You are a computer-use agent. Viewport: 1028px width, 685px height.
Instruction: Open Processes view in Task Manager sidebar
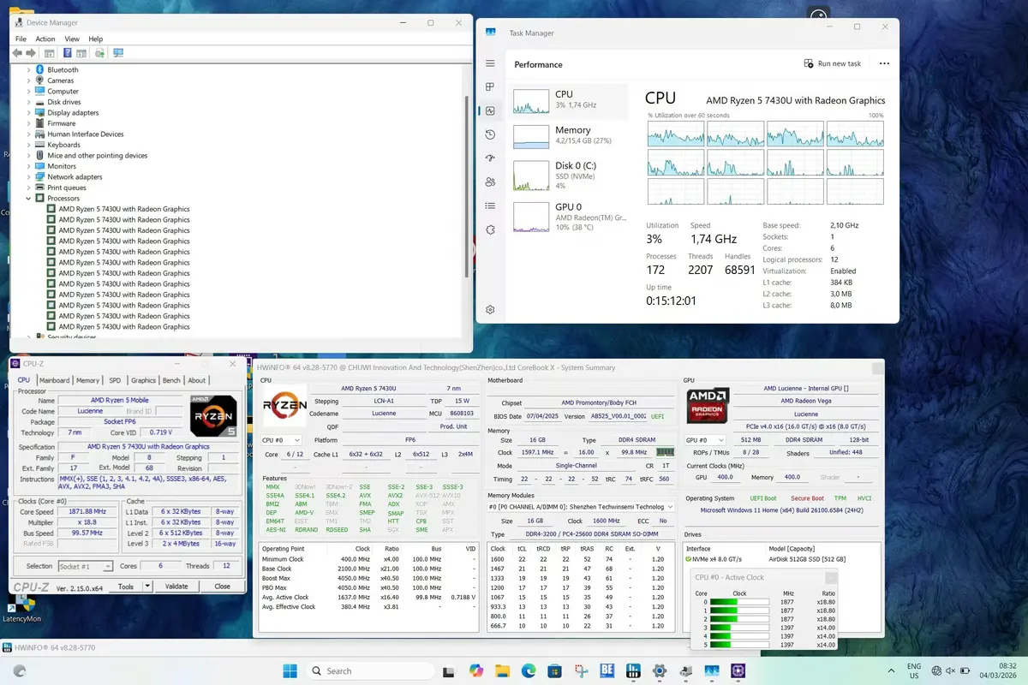pos(490,86)
